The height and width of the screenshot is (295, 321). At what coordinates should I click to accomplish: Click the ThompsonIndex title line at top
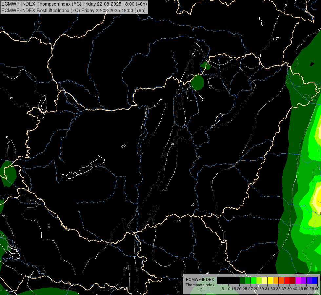coord(74,4)
